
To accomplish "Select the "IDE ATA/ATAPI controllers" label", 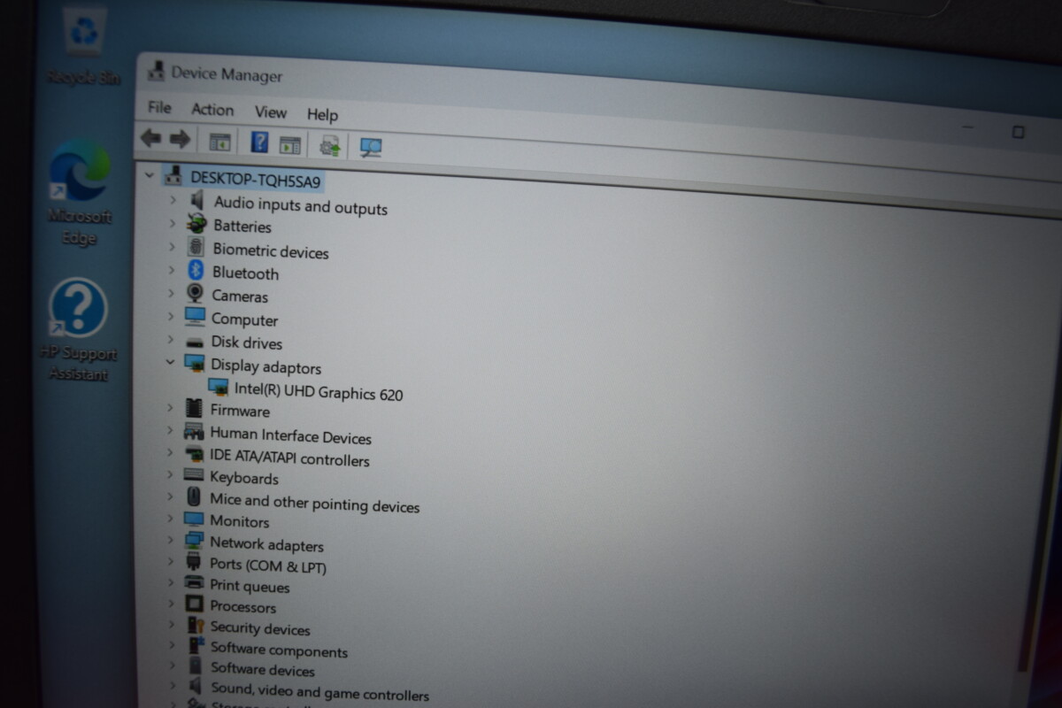I will (289, 458).
